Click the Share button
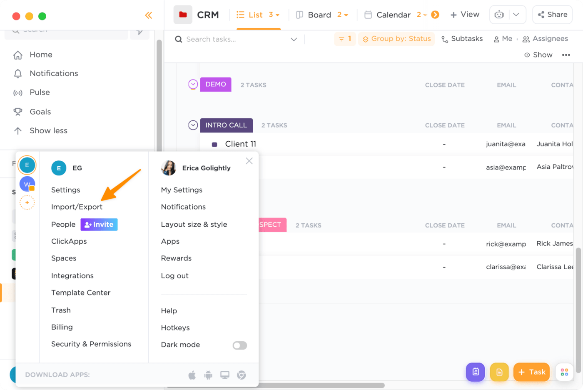This screenshot has width=583, height=390. click(x=553, y=15)
